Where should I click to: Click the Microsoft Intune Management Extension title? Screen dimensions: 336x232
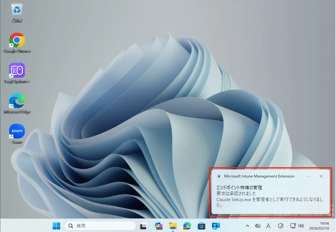click(259, 176)
